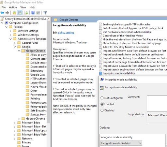Click the folder icon beside Printing
167x147 pixels.
tap(27, 99)
